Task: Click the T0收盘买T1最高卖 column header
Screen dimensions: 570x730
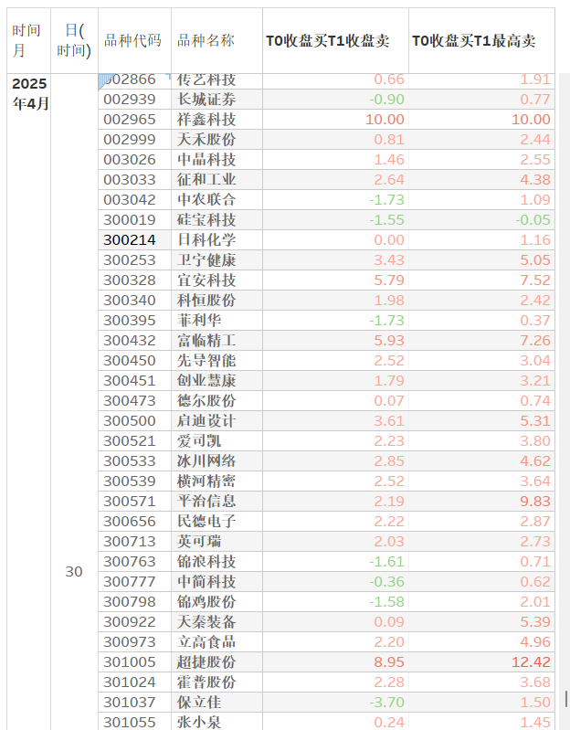Action: [x=481, y=40]
